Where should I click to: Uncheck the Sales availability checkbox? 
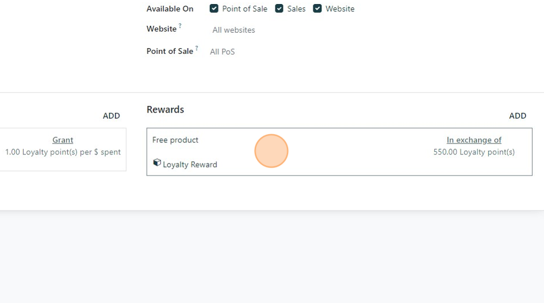[x=279, y=9]
